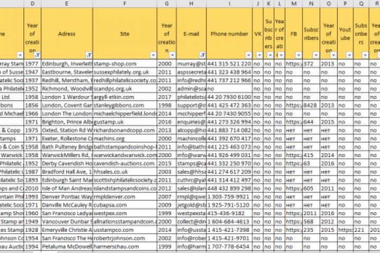Open the E-mail column filter dropdown

(203, 55)
